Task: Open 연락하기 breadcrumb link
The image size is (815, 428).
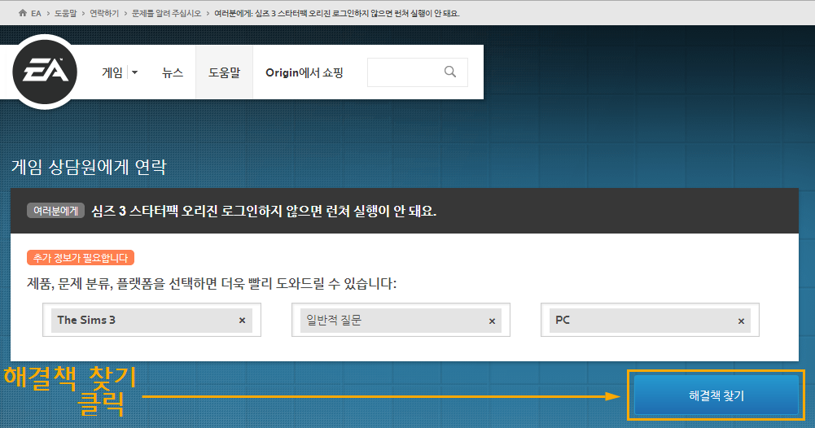Action: pos(104,14)
